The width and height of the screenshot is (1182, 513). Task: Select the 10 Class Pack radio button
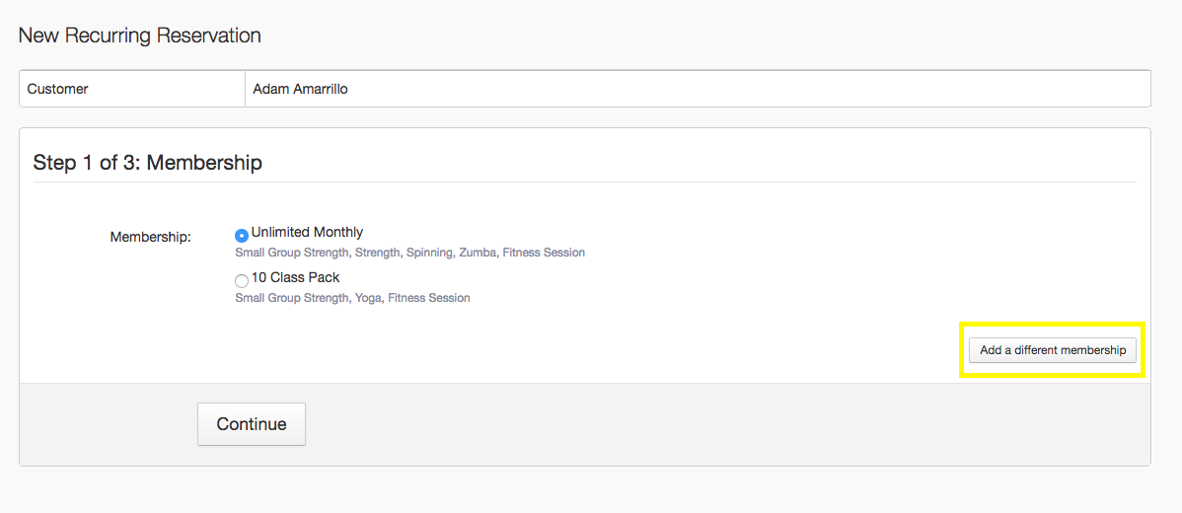242,281
